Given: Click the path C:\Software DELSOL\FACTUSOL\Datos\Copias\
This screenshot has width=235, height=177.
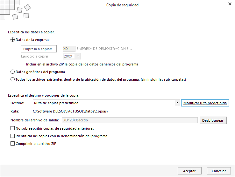Looking at the screenshot, I should coord(70,111).
